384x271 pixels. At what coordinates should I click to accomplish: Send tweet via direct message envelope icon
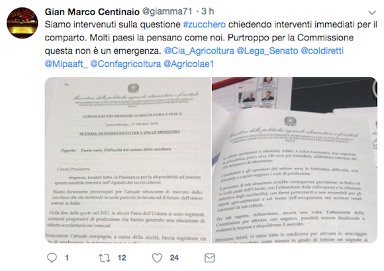210,258
